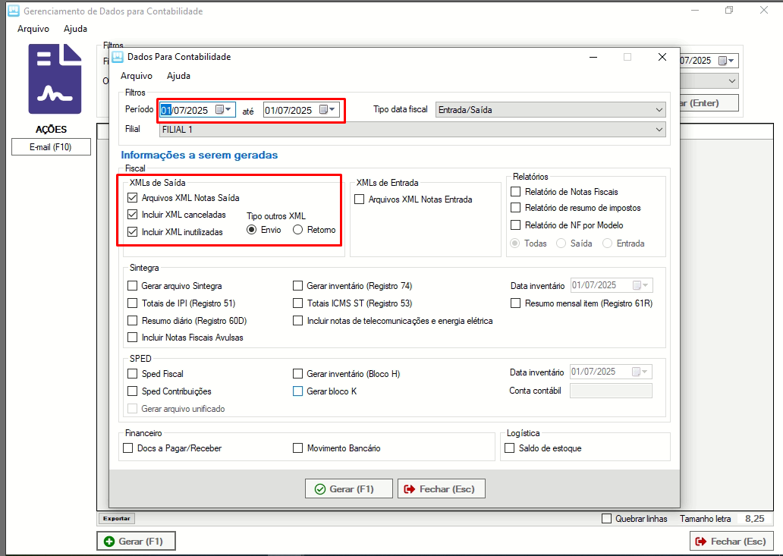Enable the Sped Fiscal checkbox
Image resolution: width=783 pixels, height=556 pixels.
(133, 374)
